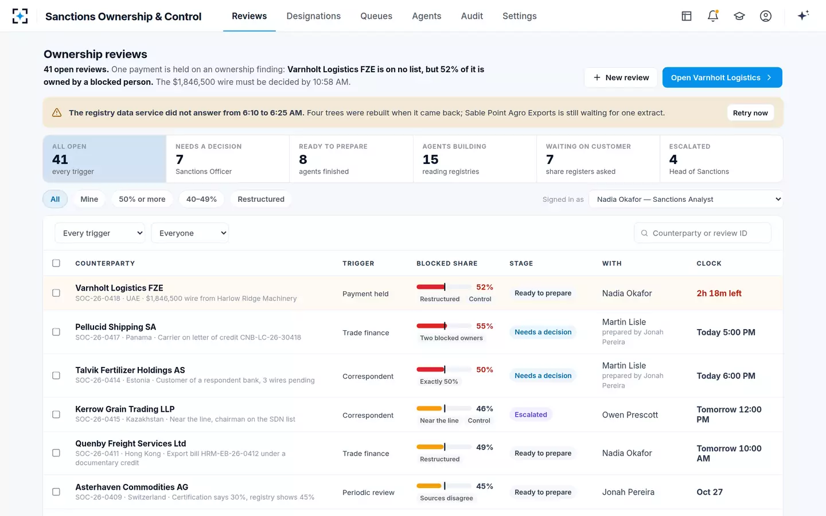
Task: Click the Sanctions Ownership & Control logo icon
Action: 20,16
